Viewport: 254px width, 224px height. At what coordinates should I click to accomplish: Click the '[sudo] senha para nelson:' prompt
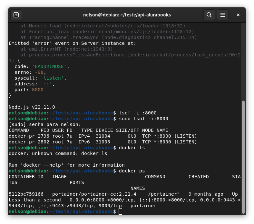(45, 124)
